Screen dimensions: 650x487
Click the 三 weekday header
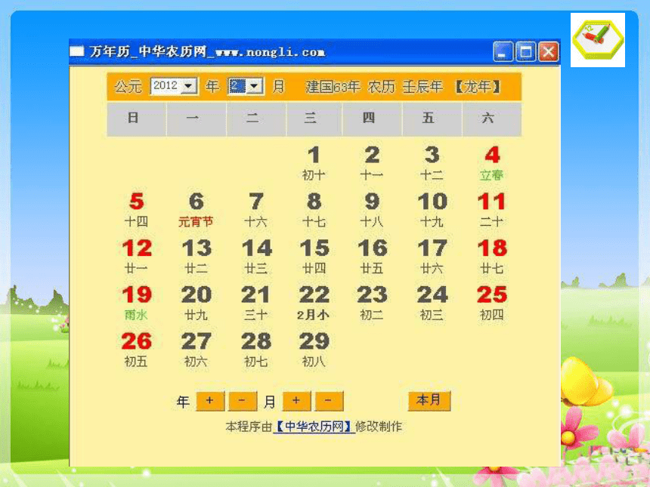314,119
